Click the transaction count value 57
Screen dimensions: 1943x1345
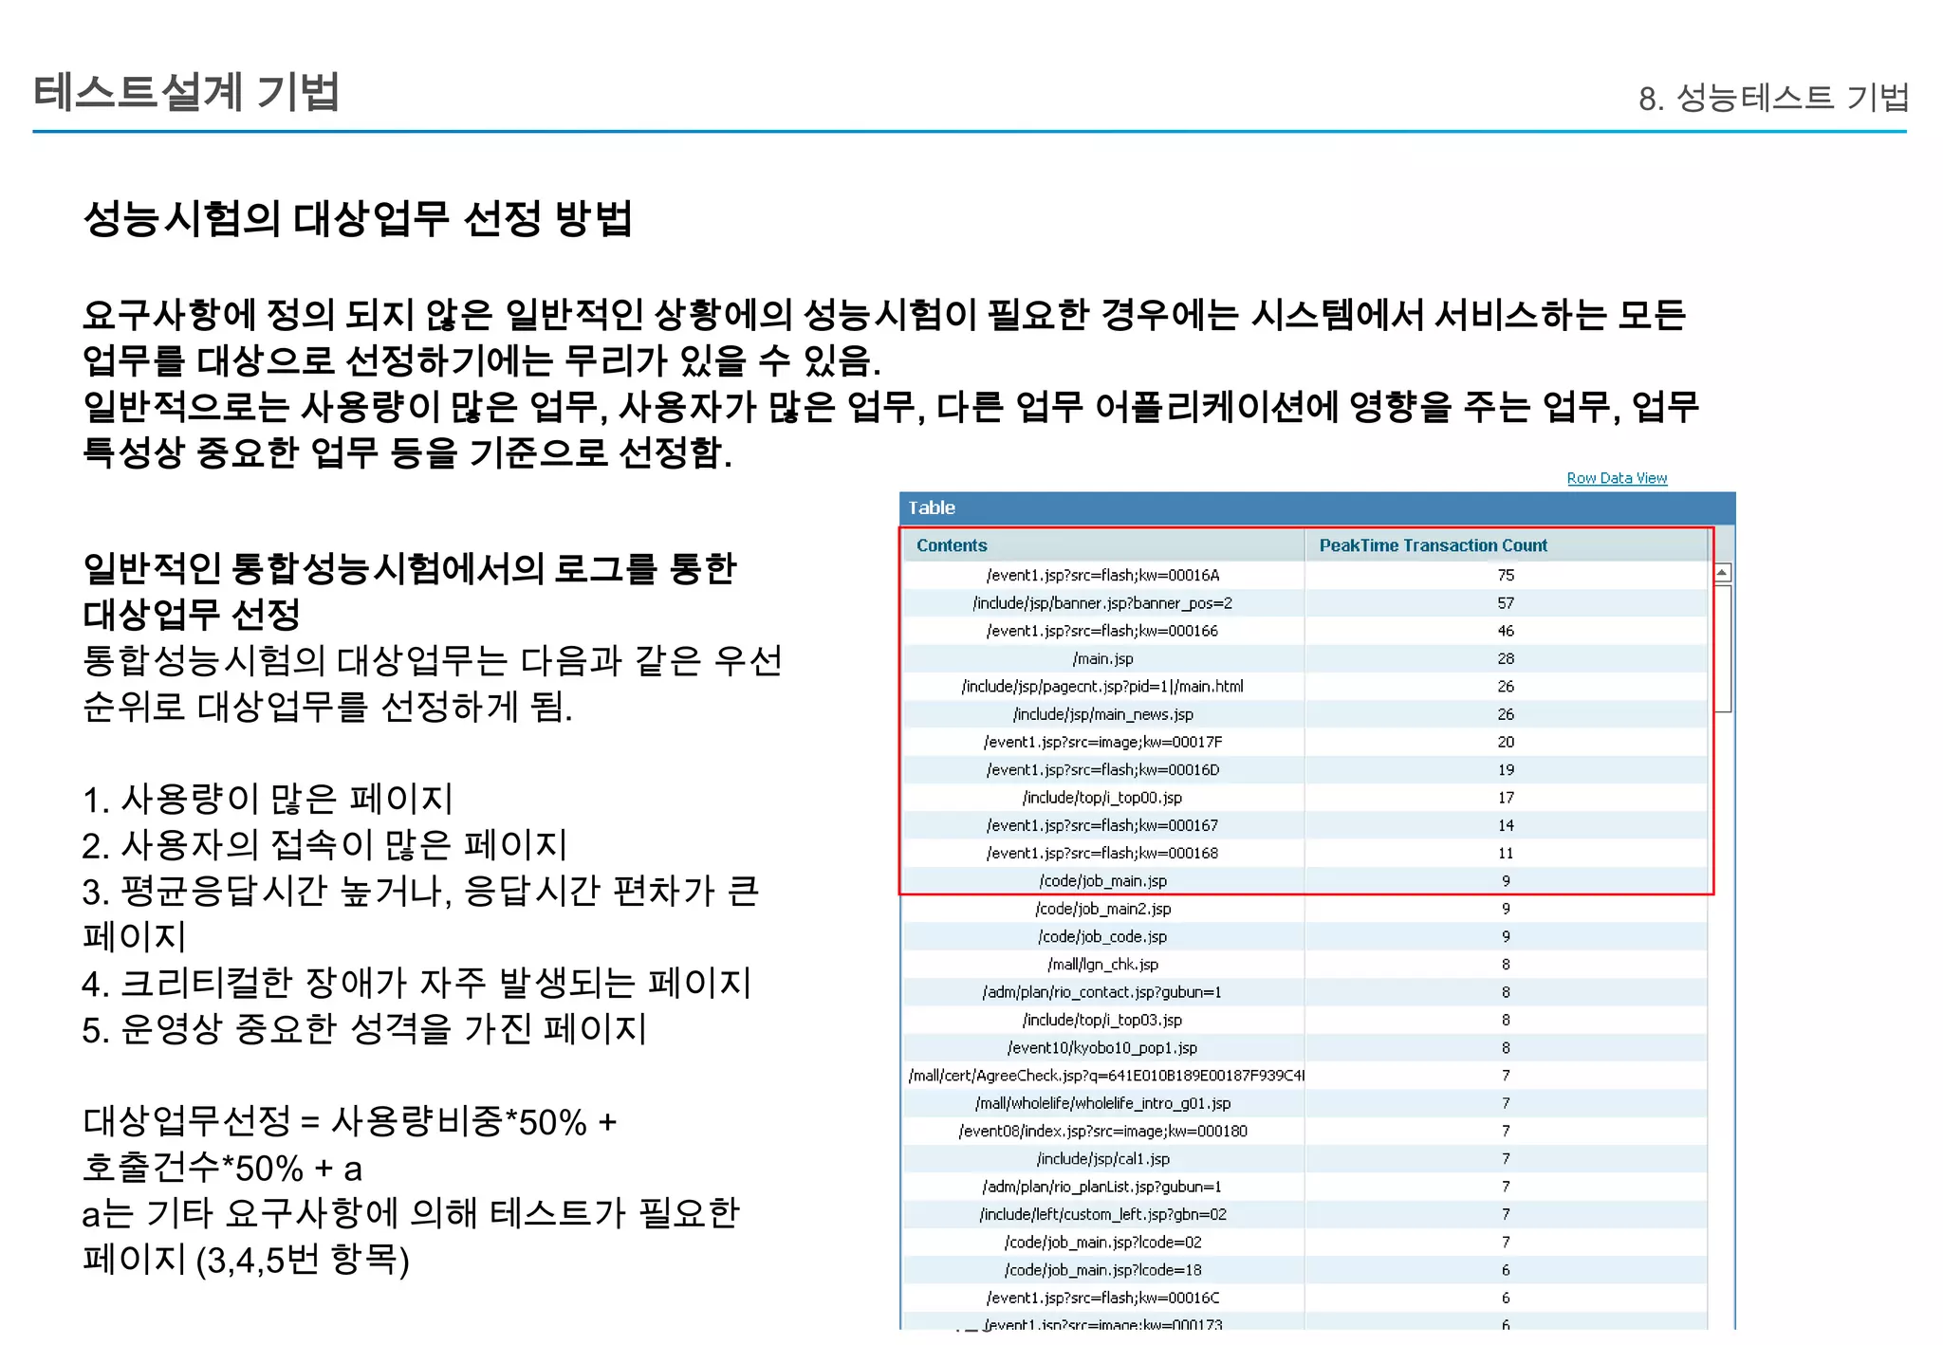tap(1506, 603)
